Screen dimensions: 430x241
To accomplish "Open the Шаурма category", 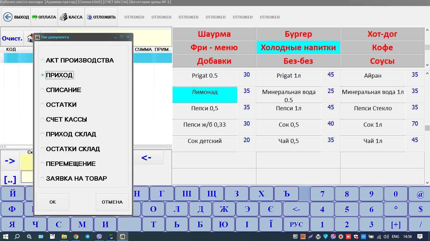I will 214,34.
